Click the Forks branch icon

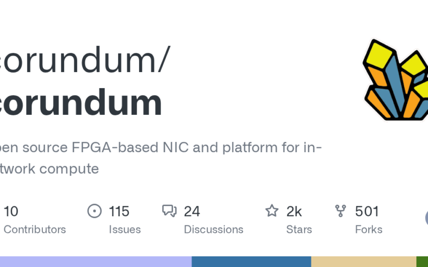(340, 211)
